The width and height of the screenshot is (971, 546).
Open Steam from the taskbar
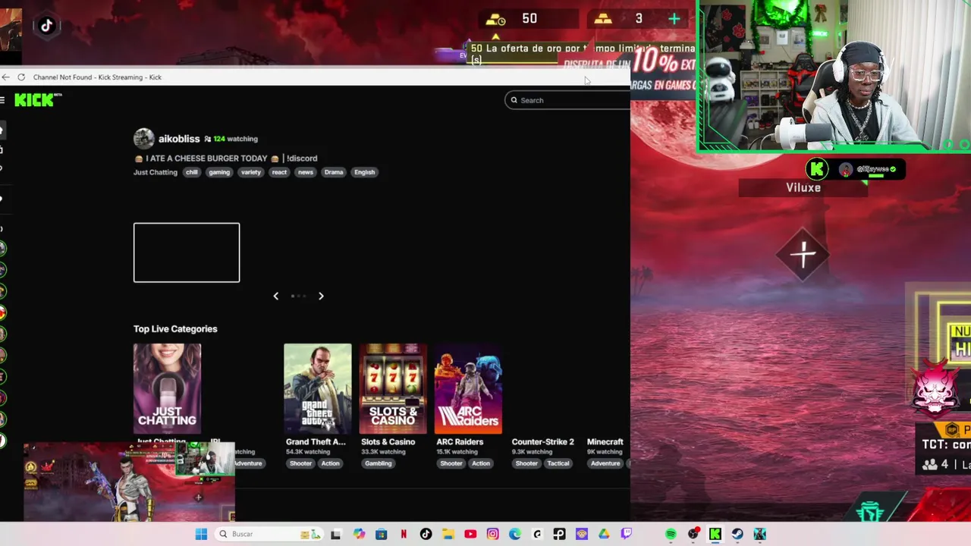click(737, 534)
